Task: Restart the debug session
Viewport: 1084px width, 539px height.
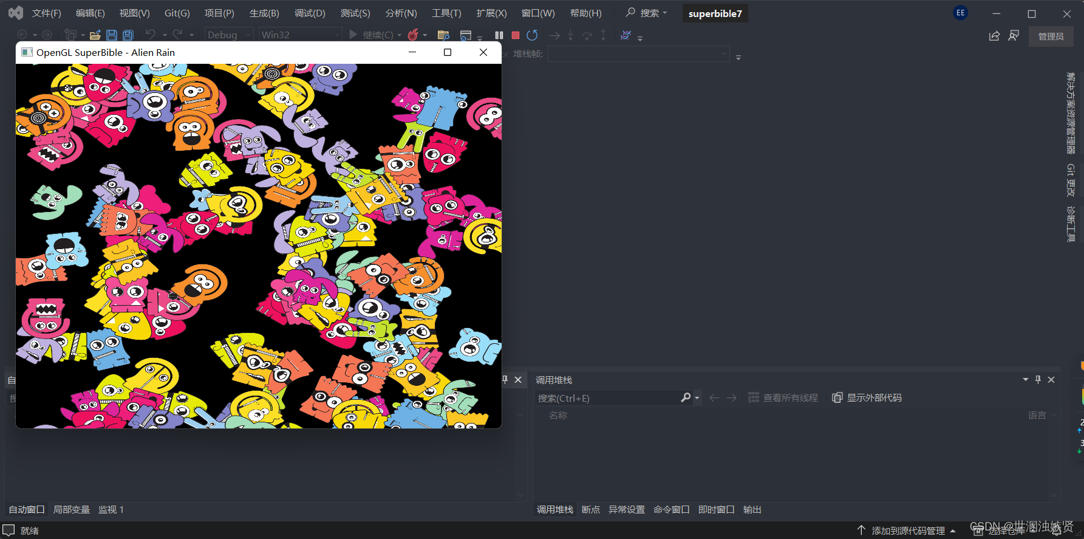Action: pyautogui.click(x=532, y=35)
